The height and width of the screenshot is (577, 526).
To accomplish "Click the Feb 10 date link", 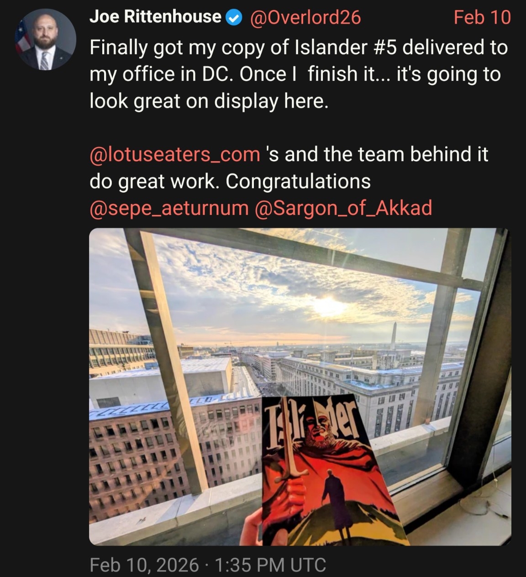I will pos(482,17).
